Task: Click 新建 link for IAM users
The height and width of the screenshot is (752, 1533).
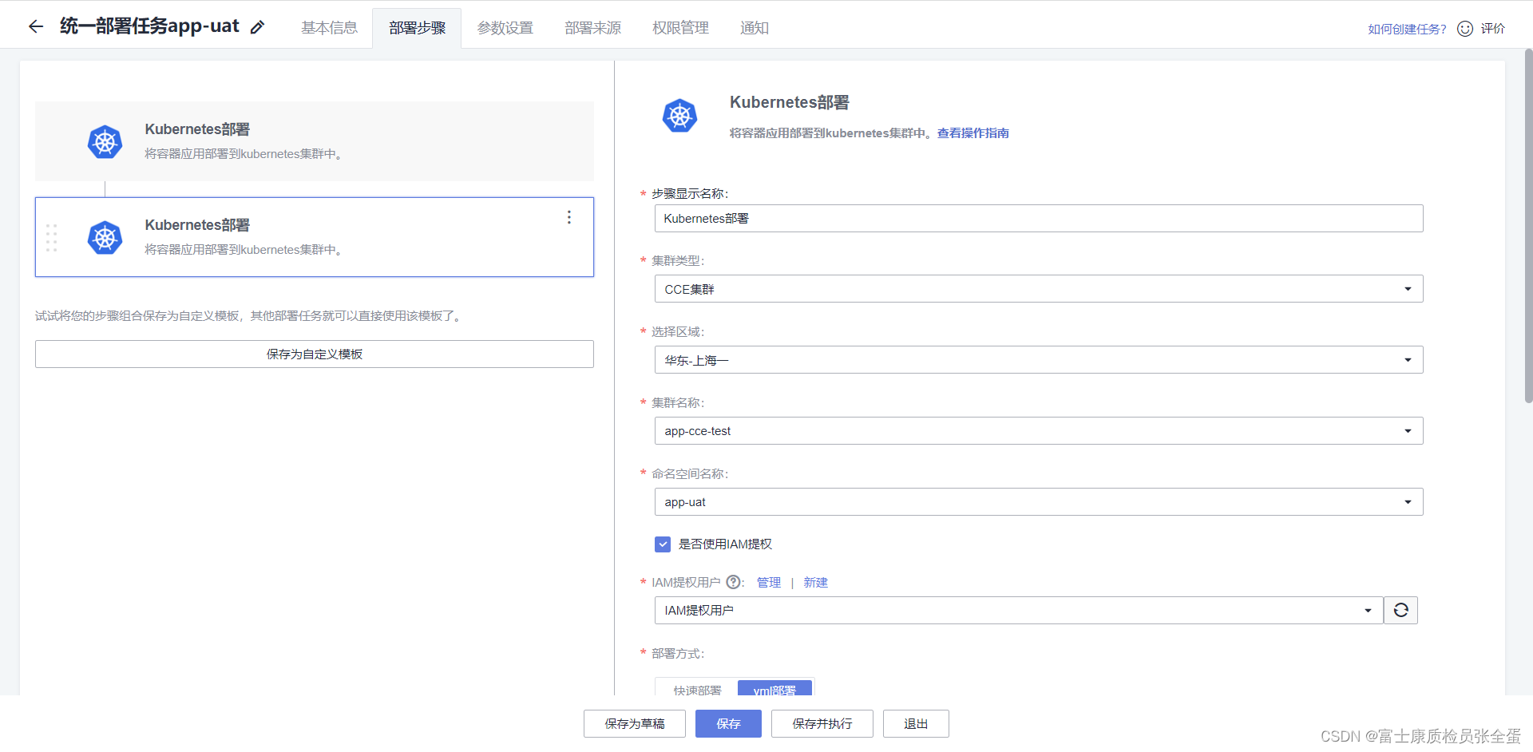Action: pos(815,583)
